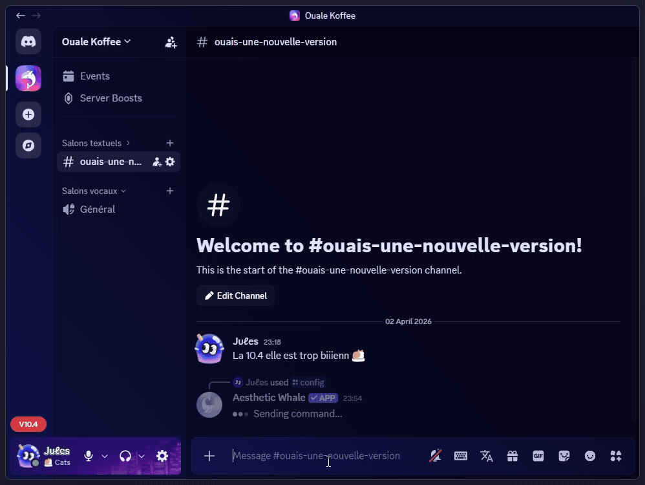
Task: Open the emoji picker
Action: (590, 456)
